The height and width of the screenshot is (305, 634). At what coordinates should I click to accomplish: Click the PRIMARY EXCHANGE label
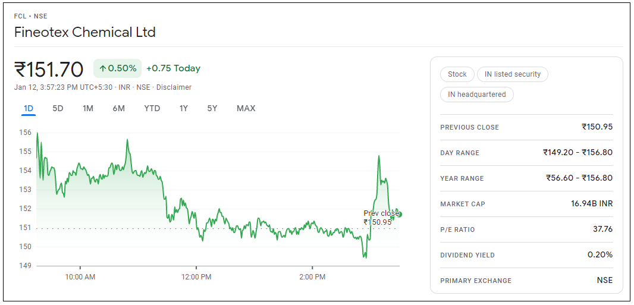click(476, 281)
